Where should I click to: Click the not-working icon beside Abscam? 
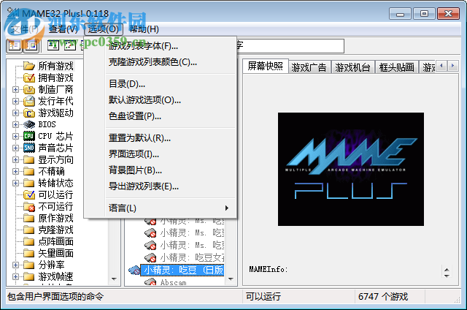click(150, 282)
